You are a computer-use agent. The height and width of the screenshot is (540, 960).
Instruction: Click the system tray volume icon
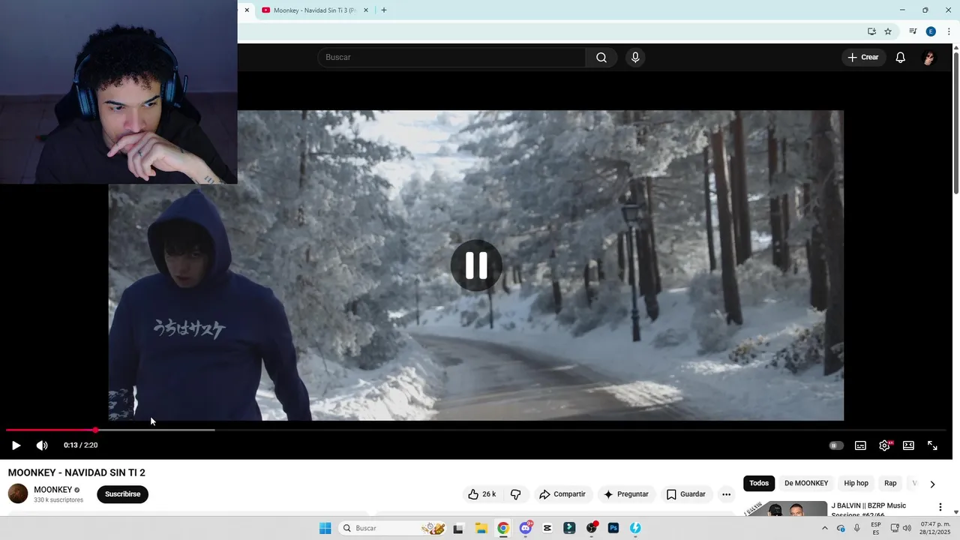click(907, 528)
